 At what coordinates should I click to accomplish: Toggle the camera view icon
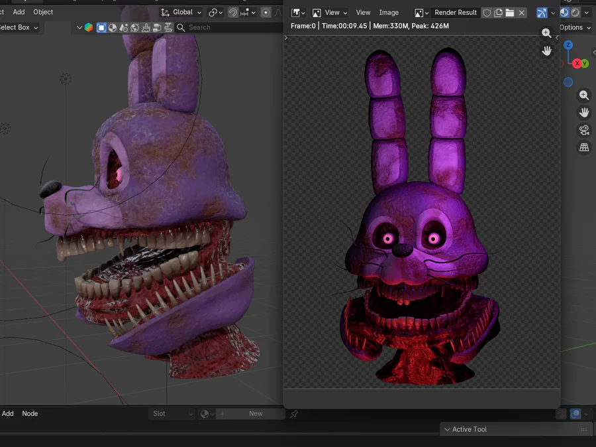(x=584, y=130)
